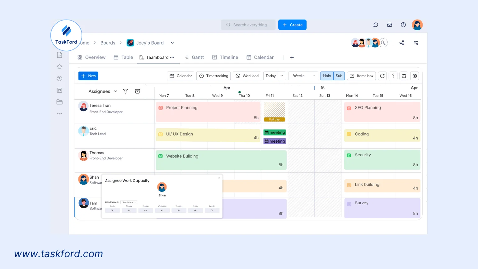Click the refresh icon in the toolbar
This screenshot has width=478, height=269.
tap(382, 76)
